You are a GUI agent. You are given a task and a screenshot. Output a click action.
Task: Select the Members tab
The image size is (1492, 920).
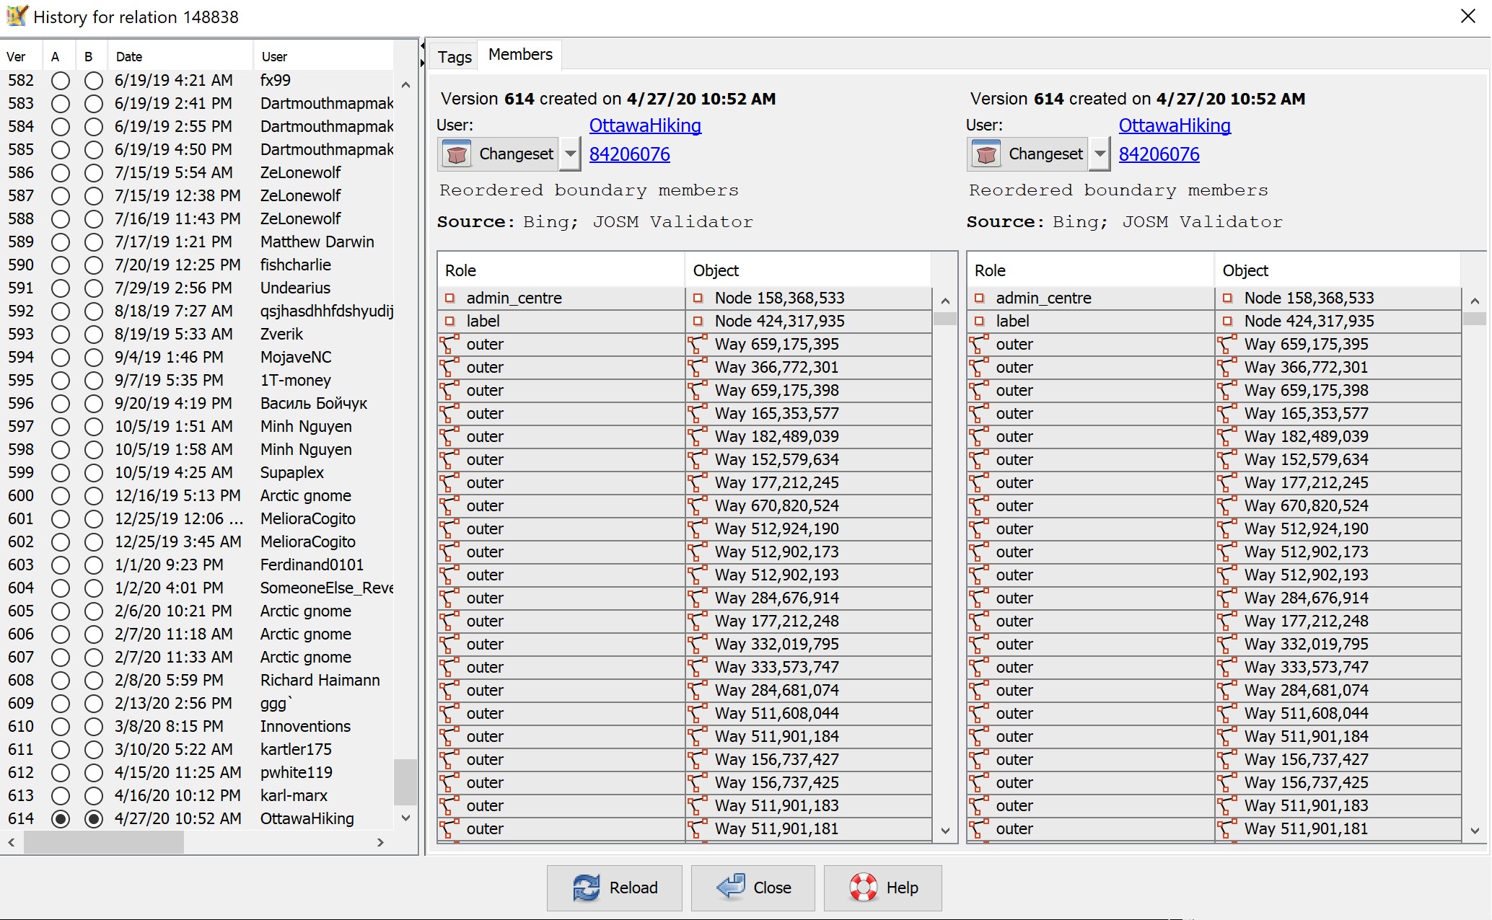(x=519, y=55)
